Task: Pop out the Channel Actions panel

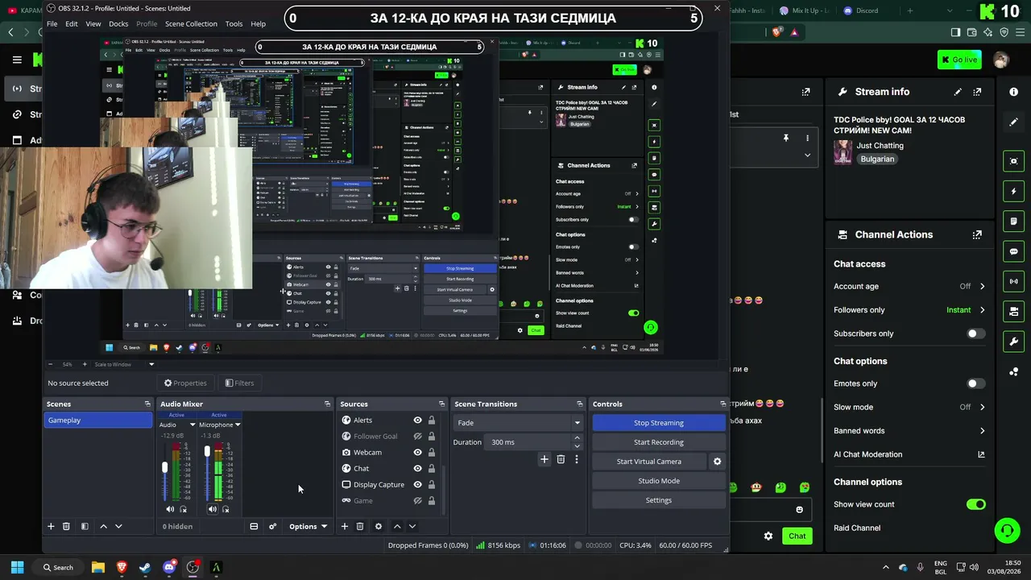Action: click(977, 234)
